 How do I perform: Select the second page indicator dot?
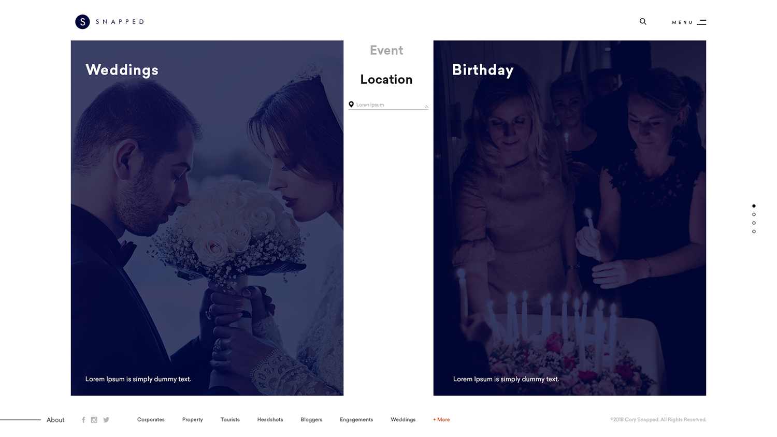click(754, 214)
